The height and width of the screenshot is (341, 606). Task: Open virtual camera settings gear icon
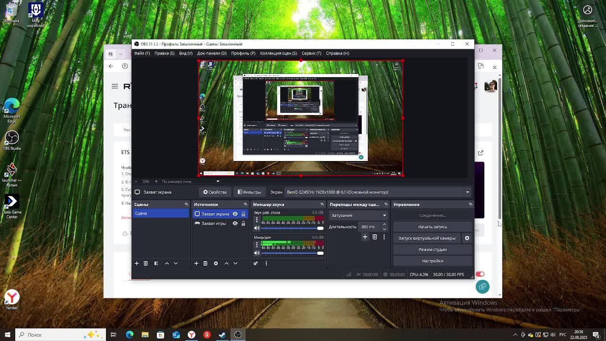(x=467, y=238)
